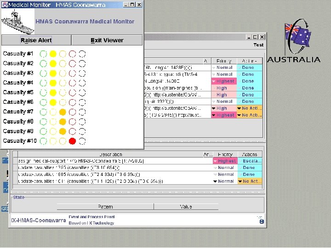Open No Act... action dropdown for update-casualties 1811 row

[x=250, y=181]
